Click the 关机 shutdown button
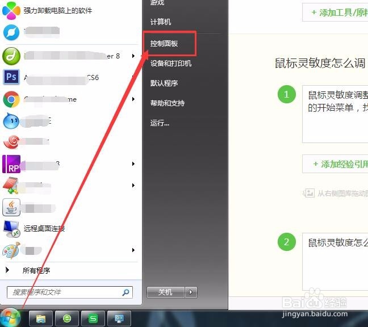Image resolution: width=368 pixels, height=327 pixels. 166,292
